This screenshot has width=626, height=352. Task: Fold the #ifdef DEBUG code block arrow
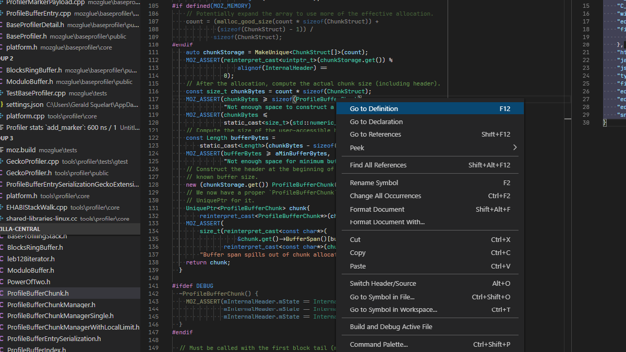[x=165, y=285]
